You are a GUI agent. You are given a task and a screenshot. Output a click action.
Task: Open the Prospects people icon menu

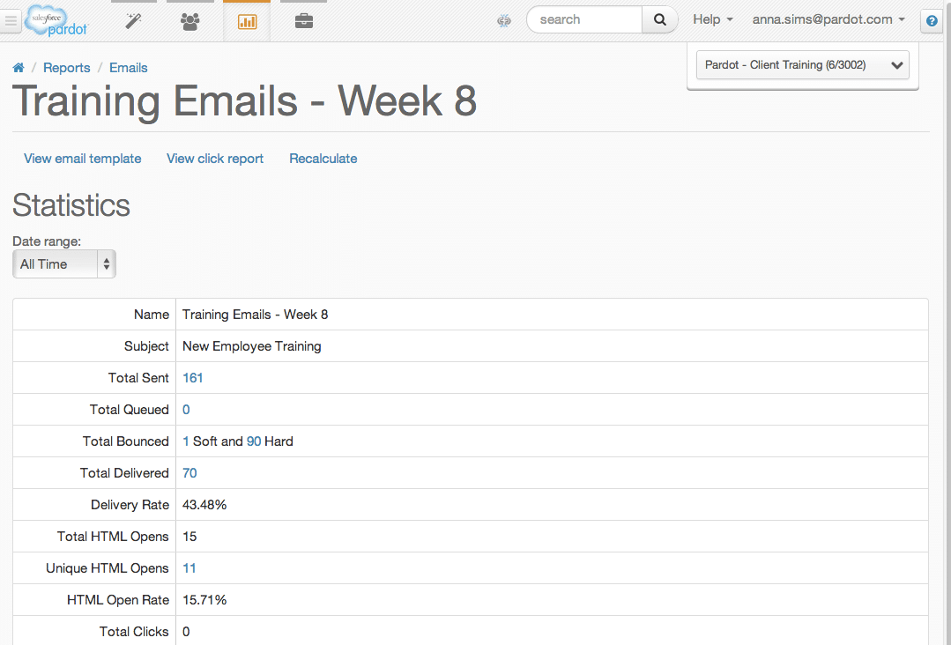(189, 21)
